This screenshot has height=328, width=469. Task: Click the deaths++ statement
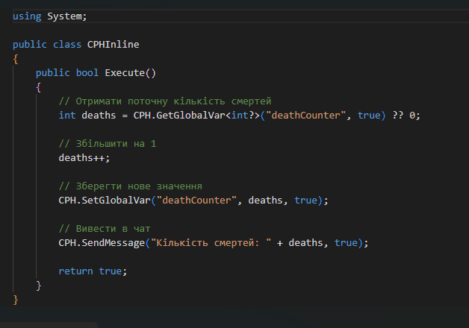coord(84,158)
